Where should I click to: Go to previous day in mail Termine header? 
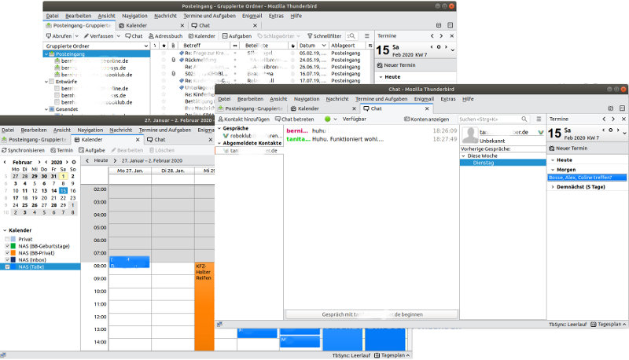432,47
